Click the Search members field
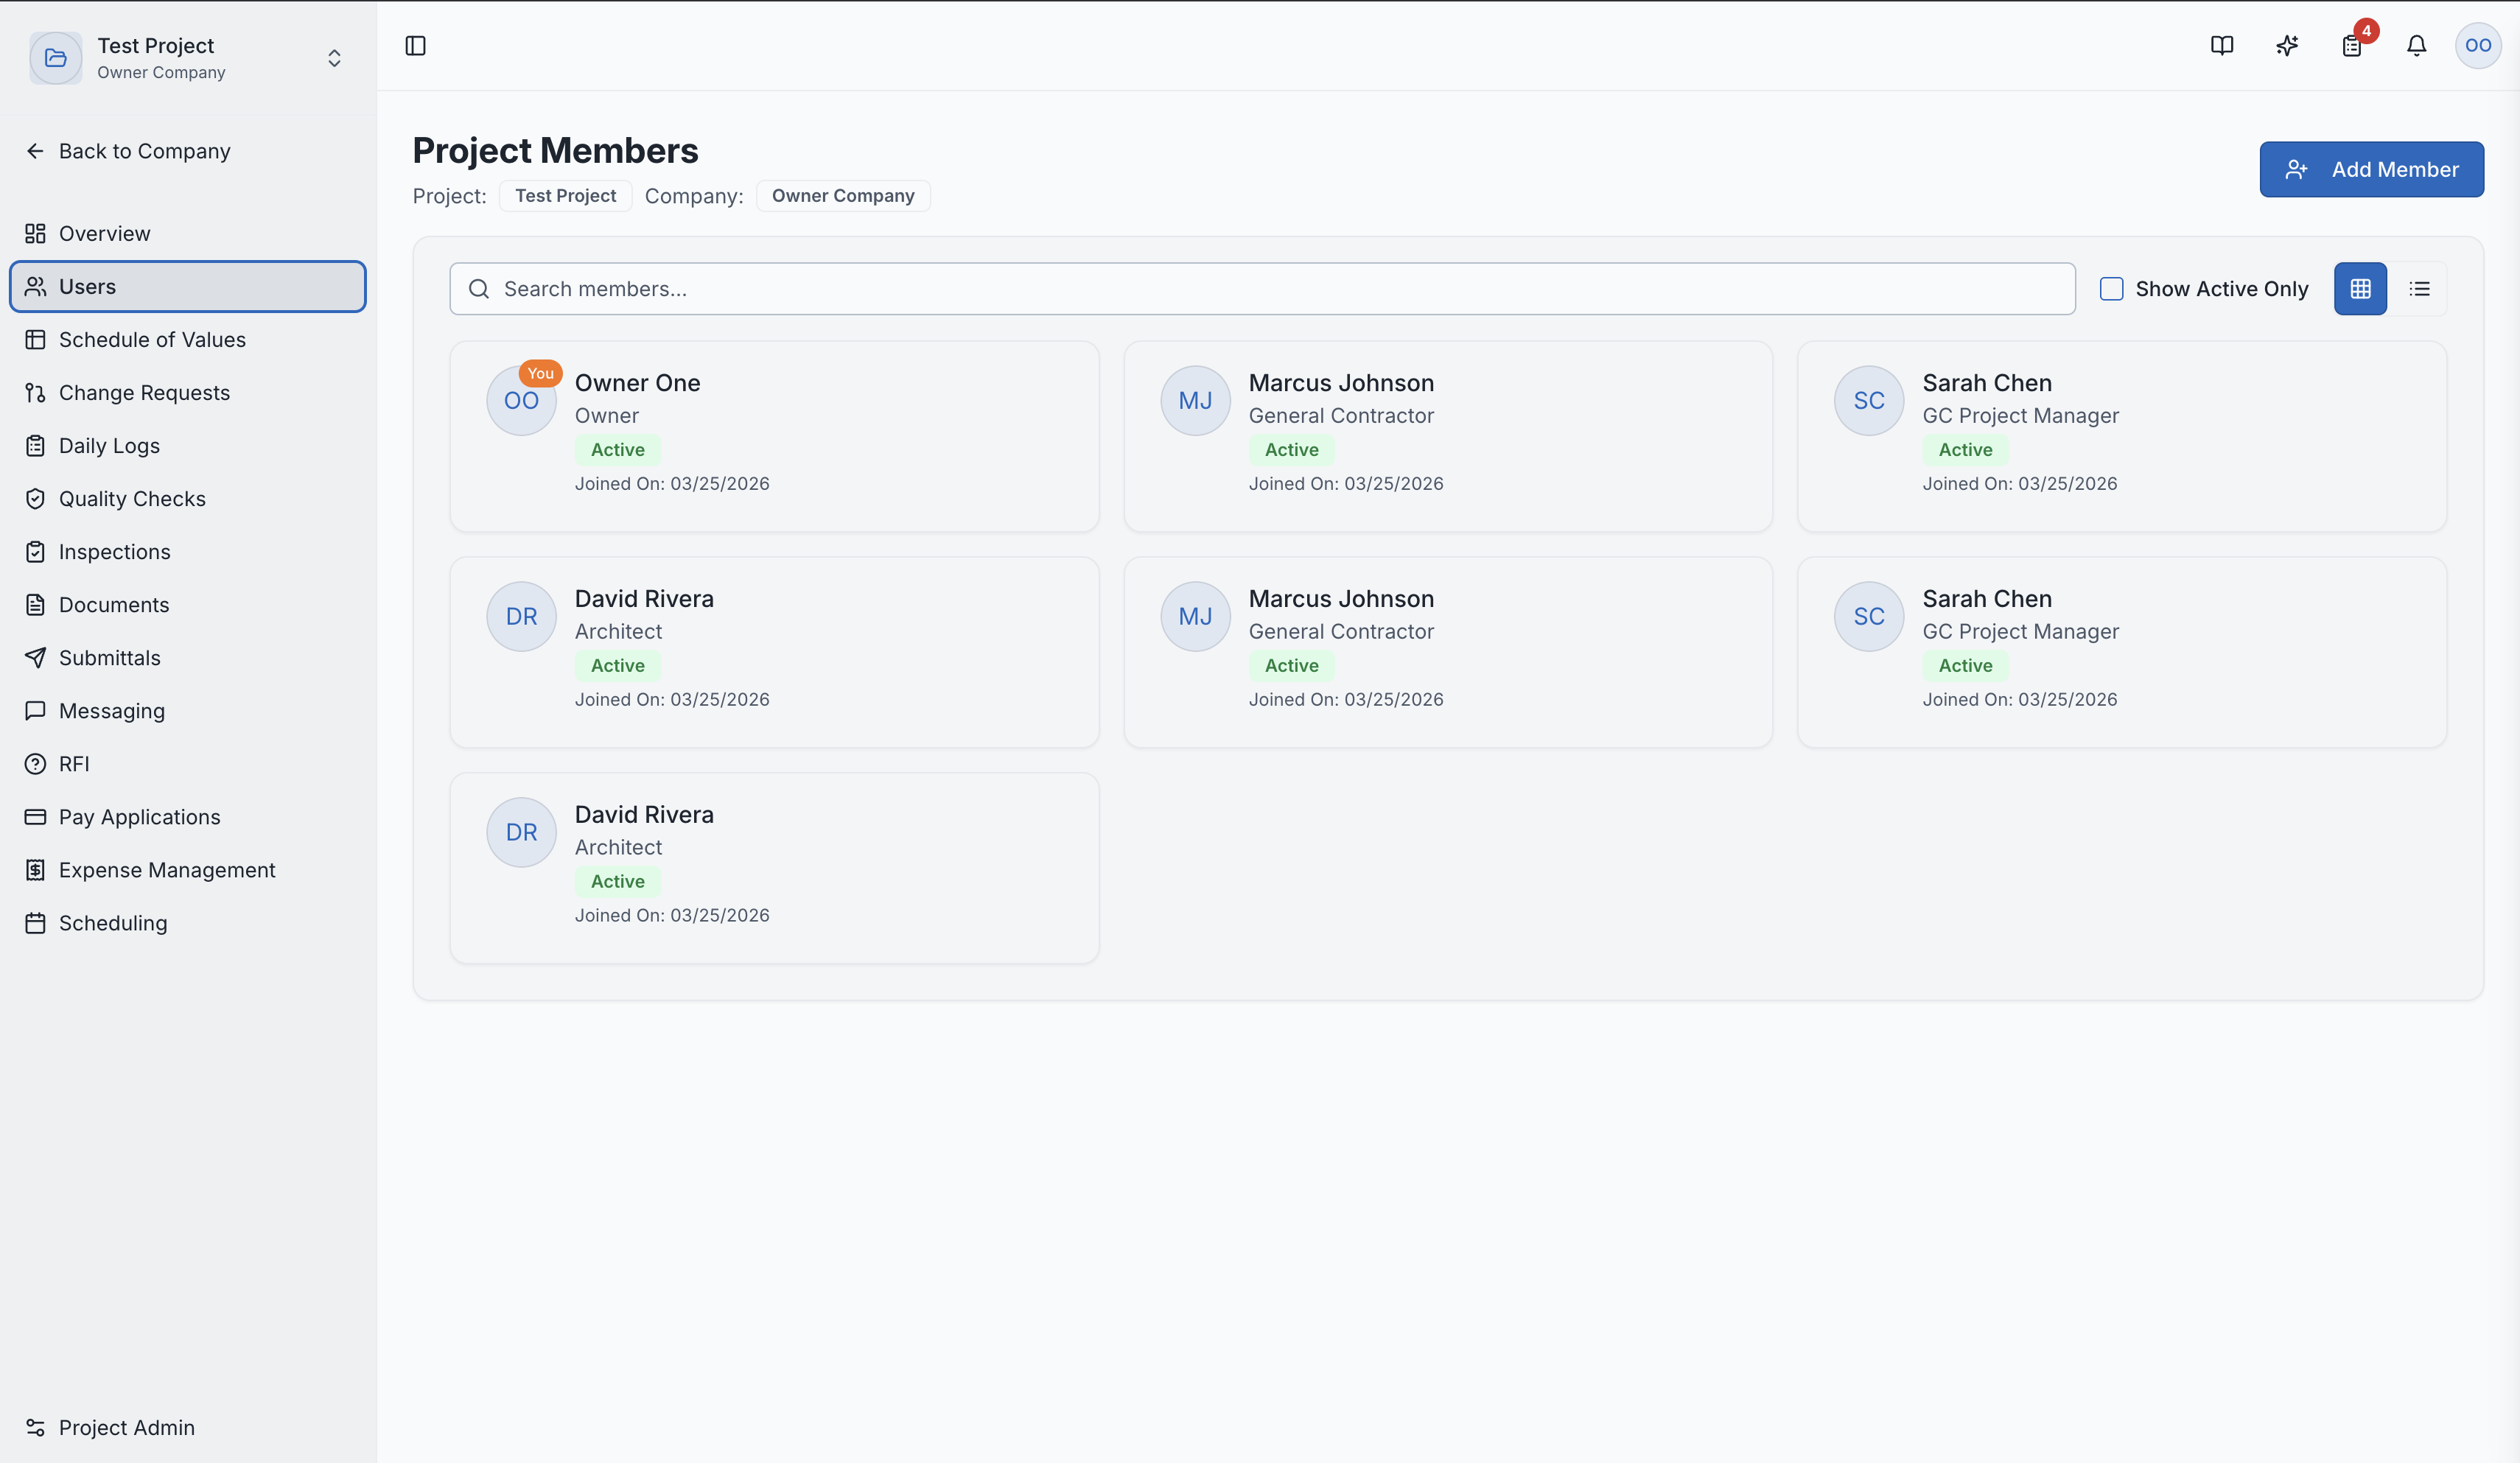The height and width of the screenshot is (1463, 2520). click(1262, 289)
